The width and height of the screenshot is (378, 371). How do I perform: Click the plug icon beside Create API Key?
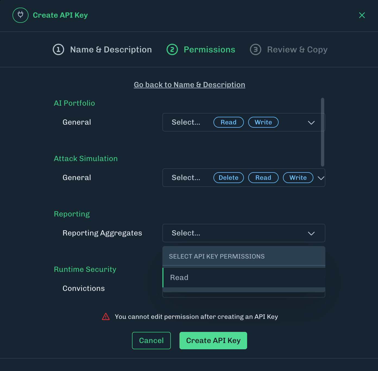pos(20,15)
